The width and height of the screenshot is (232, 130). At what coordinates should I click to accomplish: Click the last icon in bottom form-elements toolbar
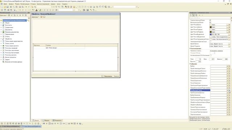[x=80, y=123]
